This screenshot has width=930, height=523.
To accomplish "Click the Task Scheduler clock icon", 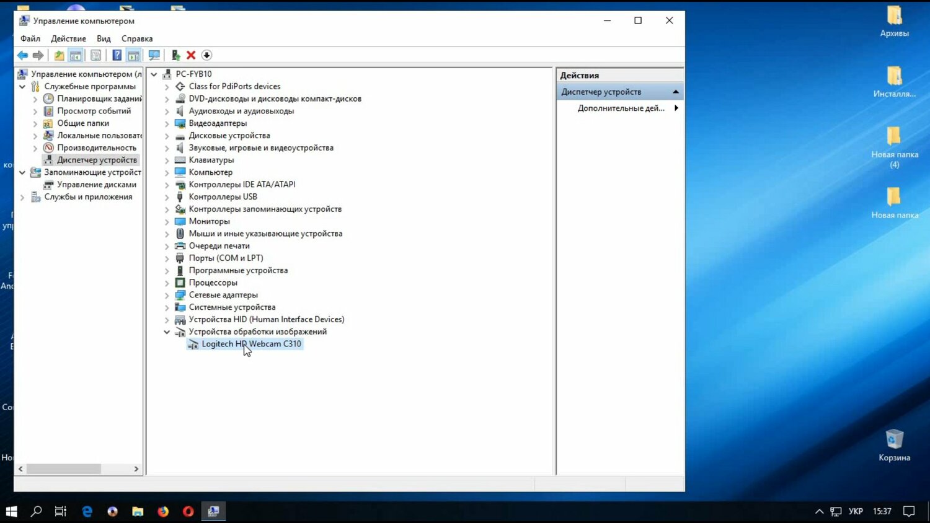I will 48,99.
